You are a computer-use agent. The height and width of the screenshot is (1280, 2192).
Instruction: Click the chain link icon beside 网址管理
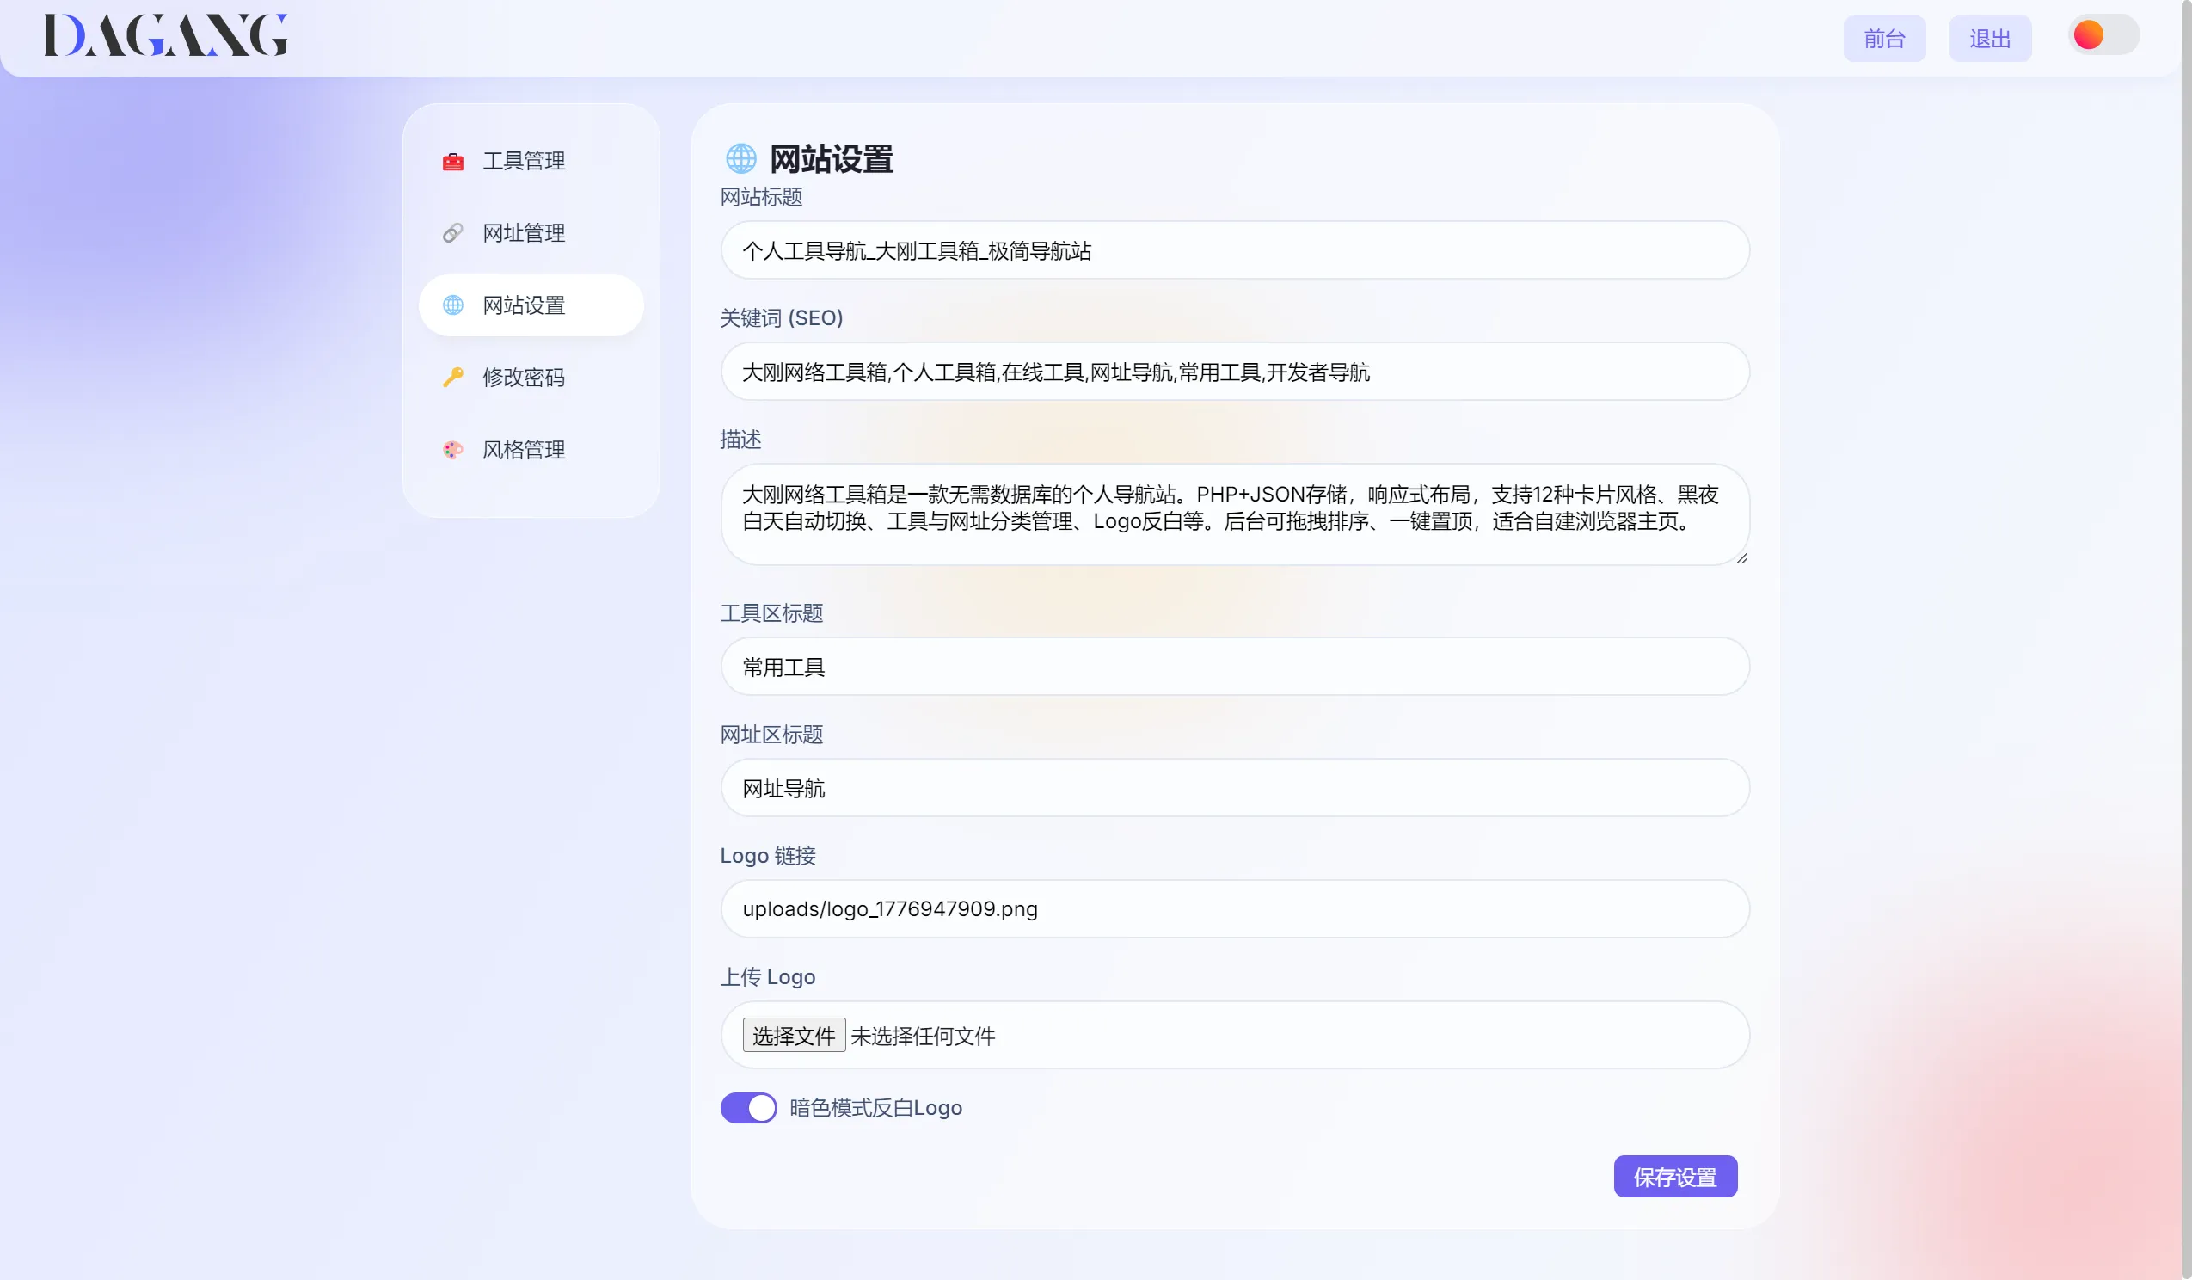[x=453, y=233]
